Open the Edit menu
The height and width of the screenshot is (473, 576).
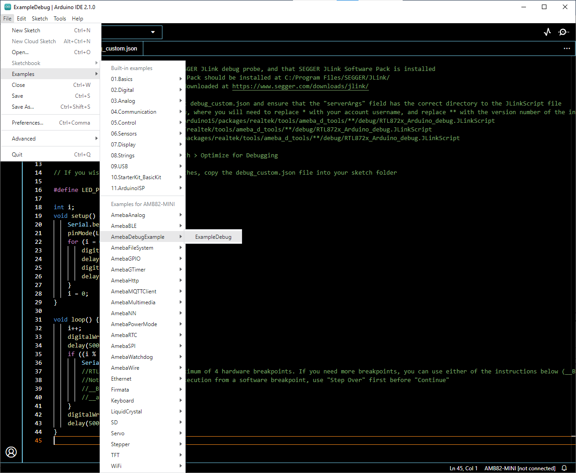point(21,19)
